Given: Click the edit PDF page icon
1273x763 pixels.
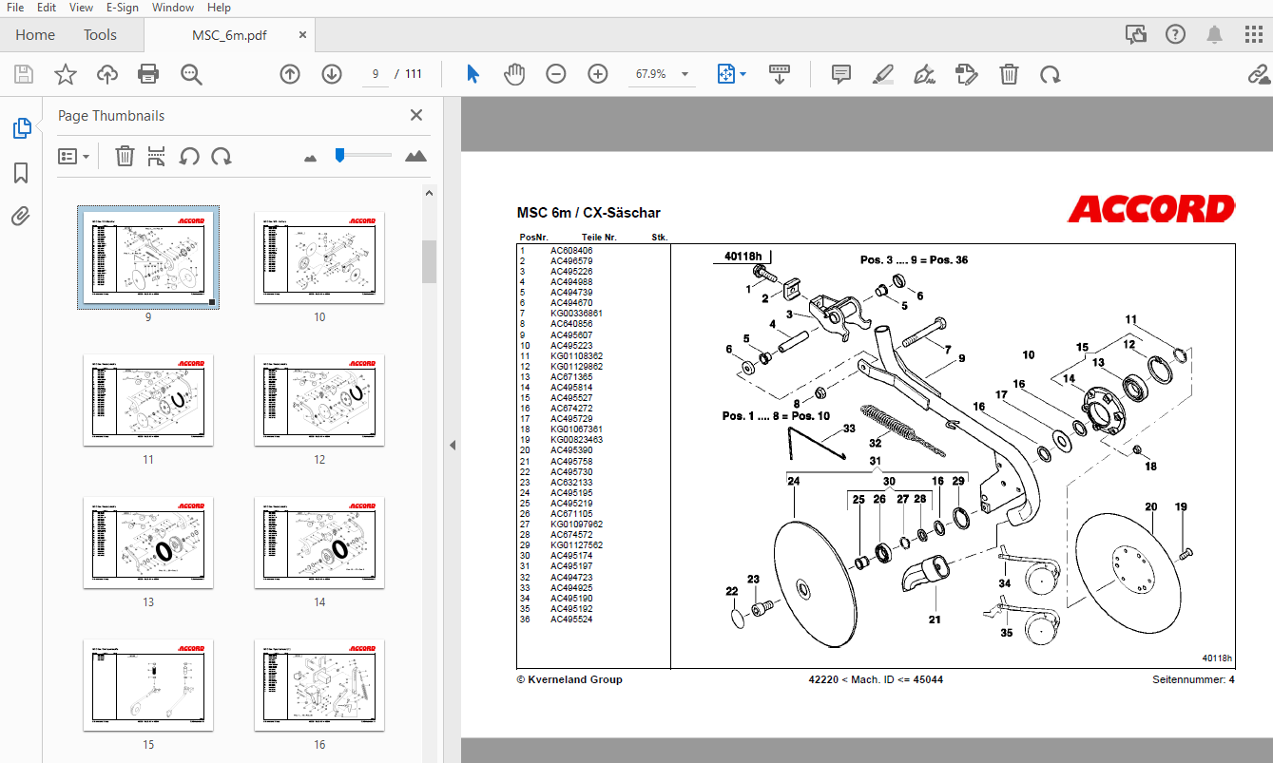Looking at the screenshot, I should 967,74.
